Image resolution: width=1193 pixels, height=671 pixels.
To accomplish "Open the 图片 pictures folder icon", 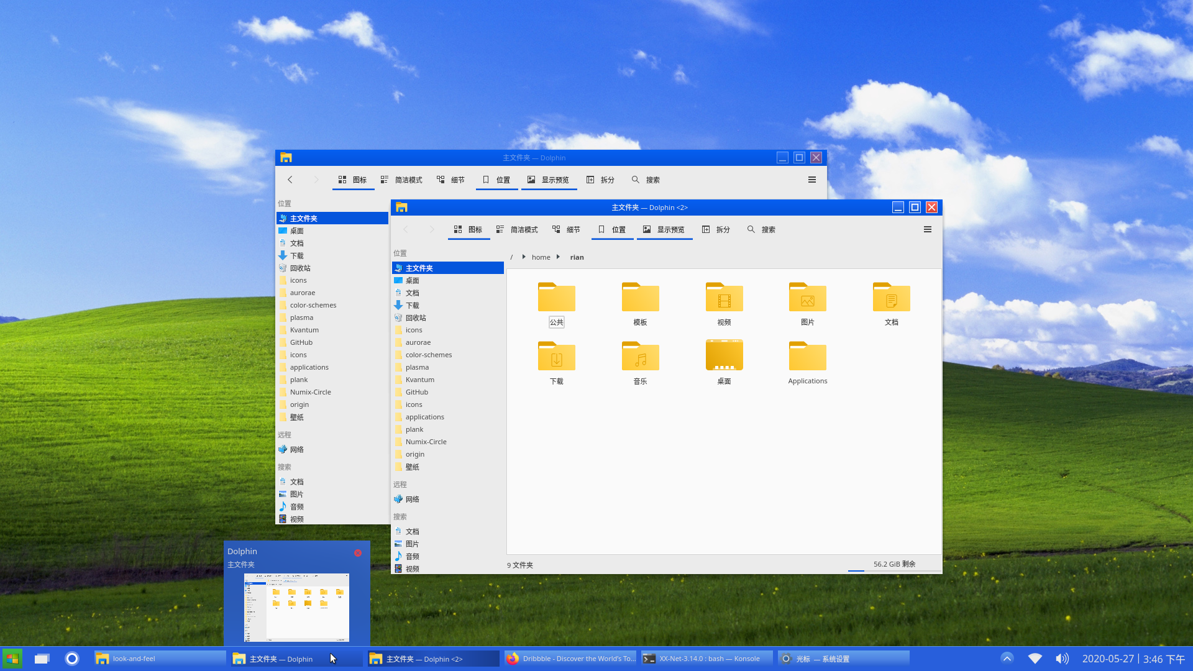I will point(807,297).
